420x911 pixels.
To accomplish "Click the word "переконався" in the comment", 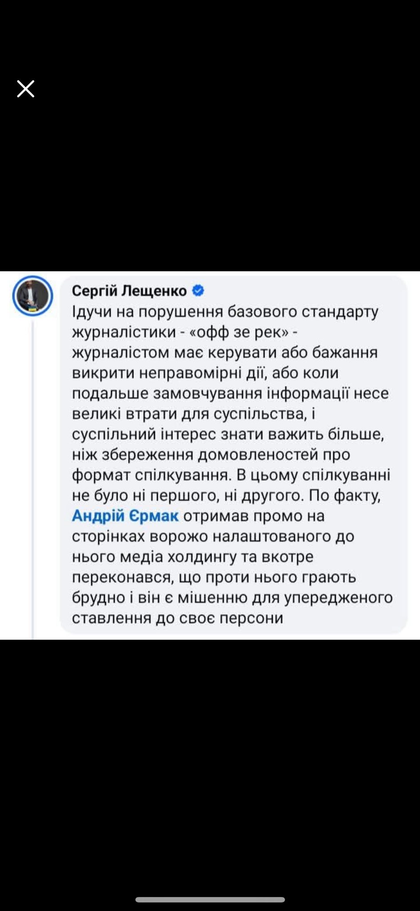I will click(122, 577).
